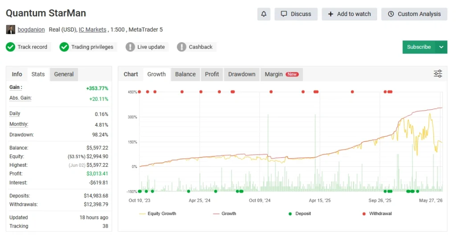
Task: Toggle the Equity Growth legend series
Action: (x=158, y=214)
